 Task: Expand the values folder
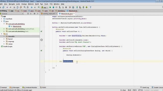4,44
